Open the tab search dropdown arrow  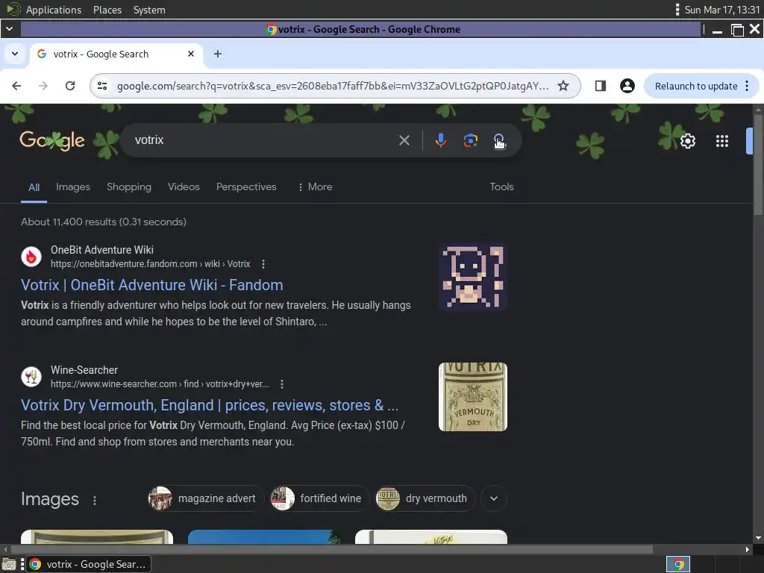tap(15, 54)
